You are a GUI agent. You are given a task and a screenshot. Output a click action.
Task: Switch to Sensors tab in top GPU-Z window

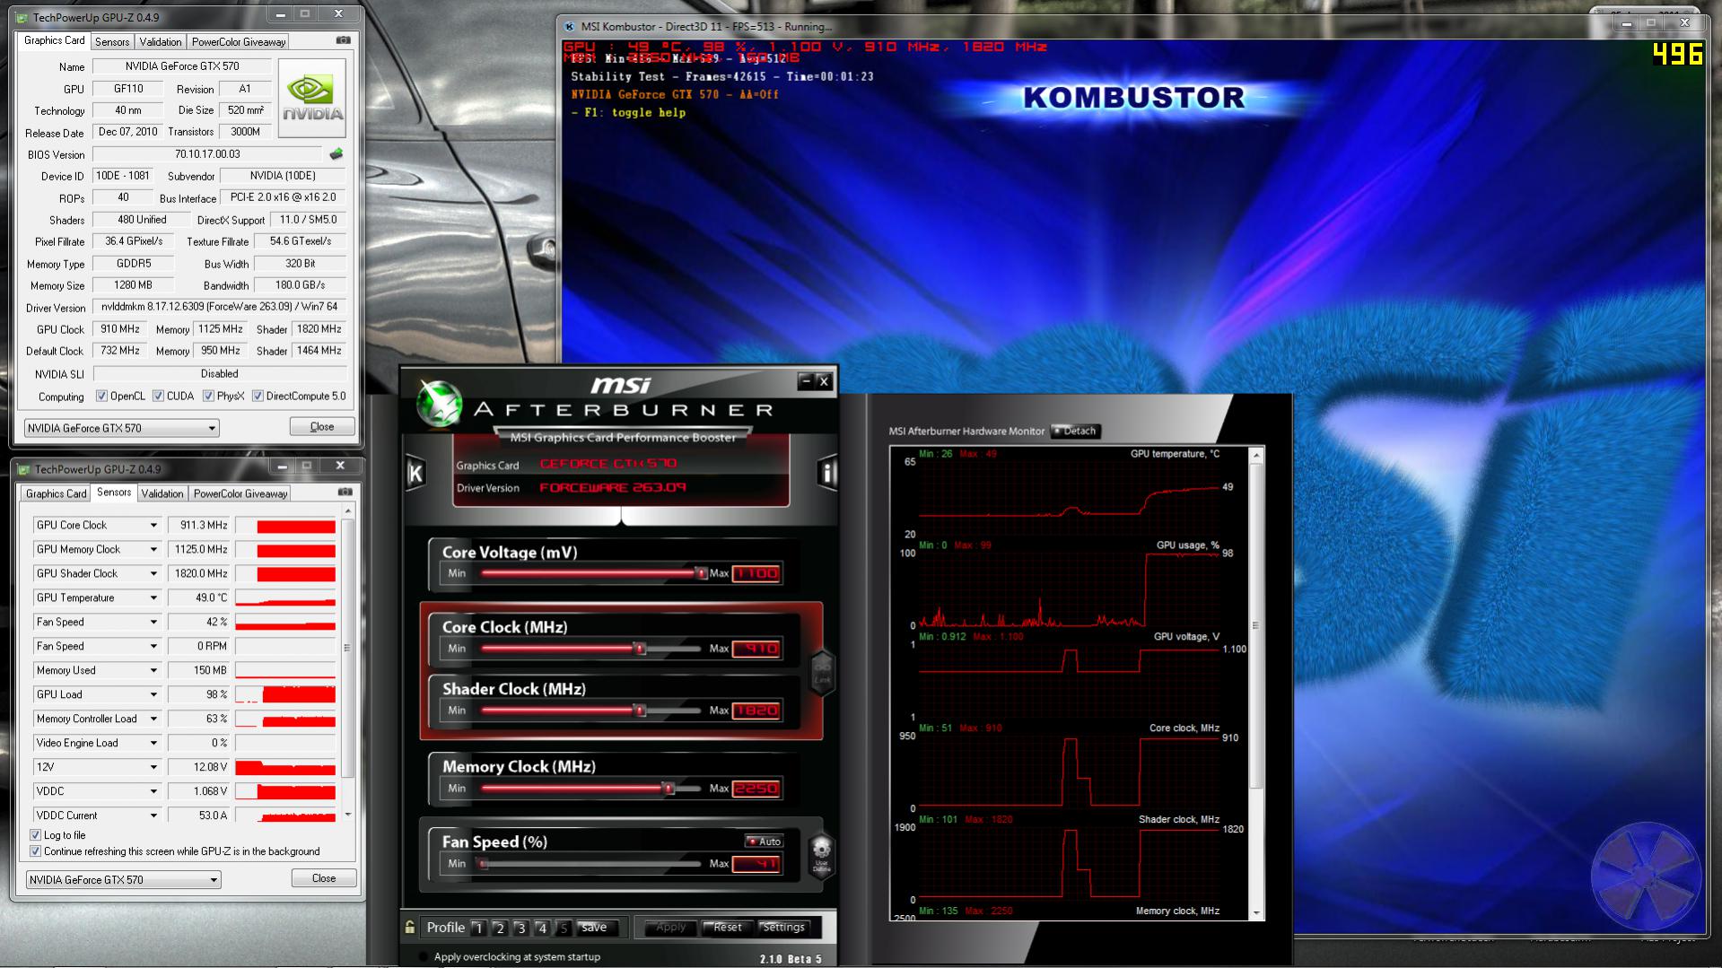(112, 41)
